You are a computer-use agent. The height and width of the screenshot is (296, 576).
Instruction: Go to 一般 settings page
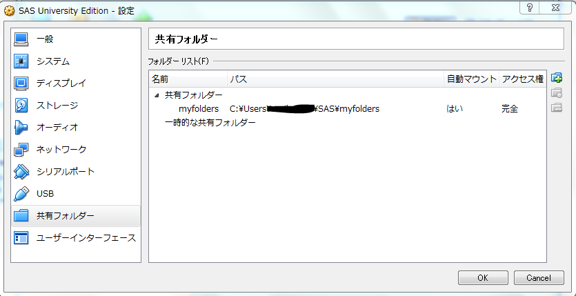click(x=46, y=39)
